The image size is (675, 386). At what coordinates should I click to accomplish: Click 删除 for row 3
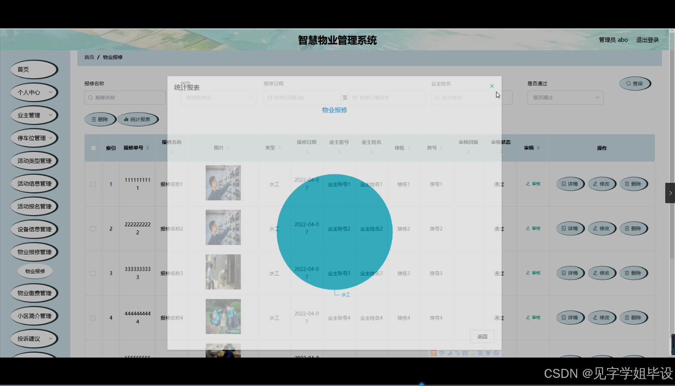coord(634,273)
